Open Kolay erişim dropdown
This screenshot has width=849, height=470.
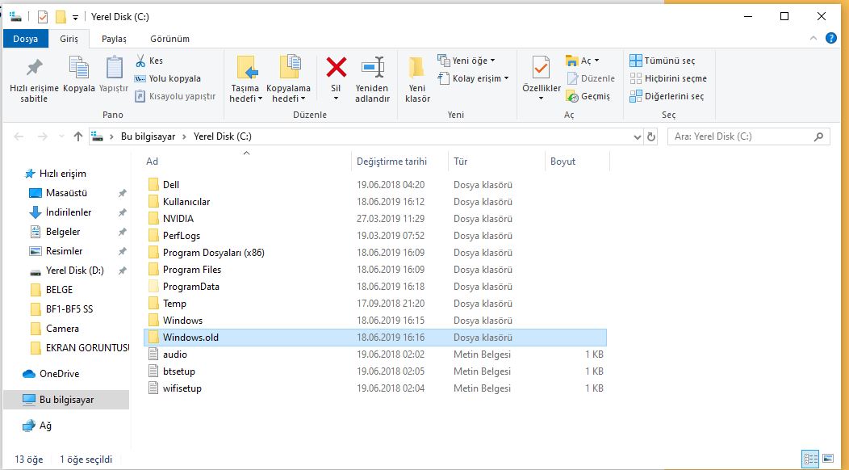click(x=474, y=78)
